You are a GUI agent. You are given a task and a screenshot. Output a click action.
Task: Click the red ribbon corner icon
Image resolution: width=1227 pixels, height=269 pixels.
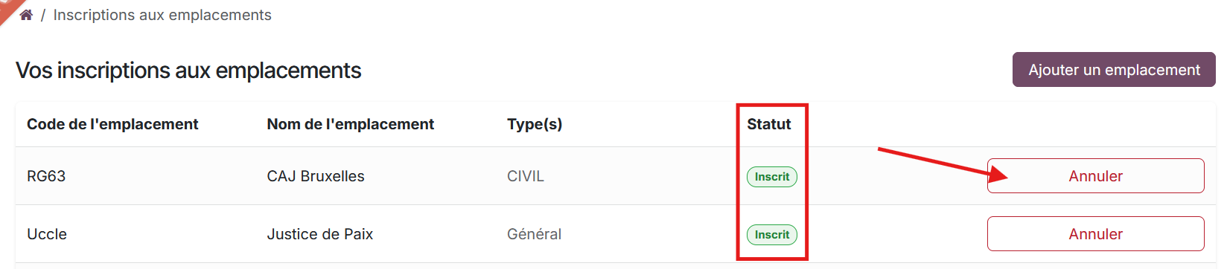(x=7, y=9)
